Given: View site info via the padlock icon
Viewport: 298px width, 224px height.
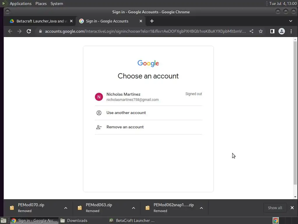Looking at the screenshot, I should 40,31.
